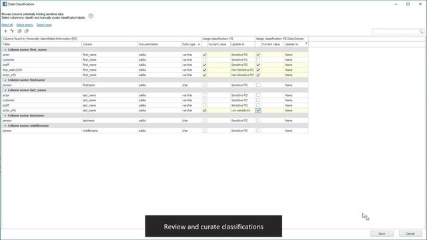Click the Select all link
This screenshot has height=240, width=427.
(x=7, y=25)
